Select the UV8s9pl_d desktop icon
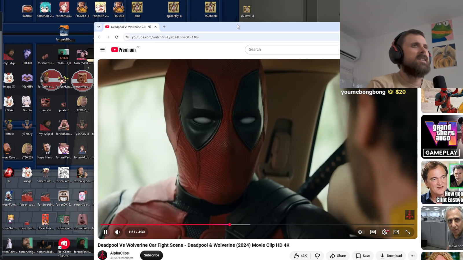 pos(247,12)
